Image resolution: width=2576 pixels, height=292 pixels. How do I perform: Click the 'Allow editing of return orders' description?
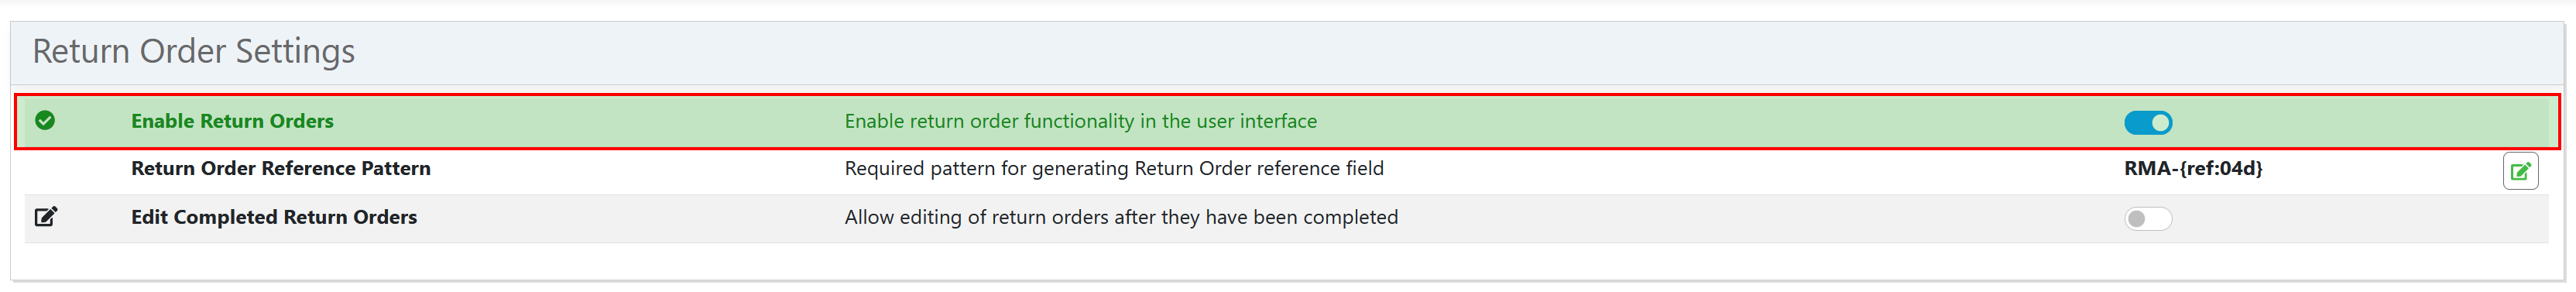(x=1121, y=217)
